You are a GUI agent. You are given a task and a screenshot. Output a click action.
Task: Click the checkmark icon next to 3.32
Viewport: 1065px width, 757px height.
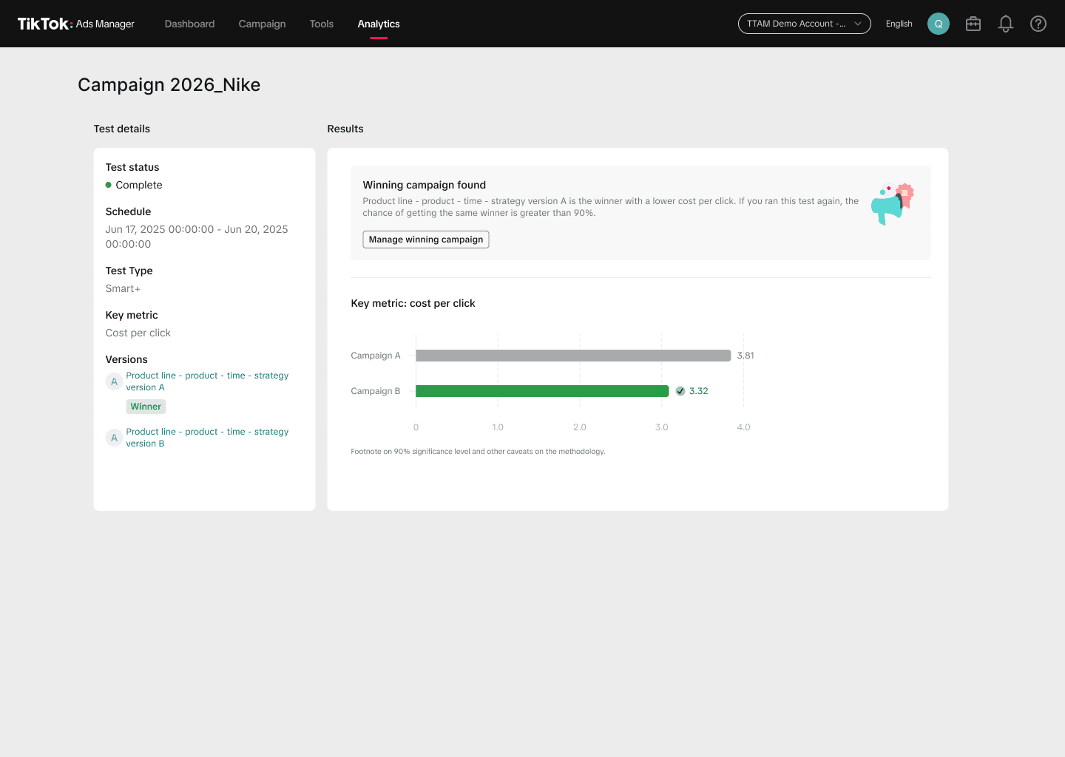680,391
